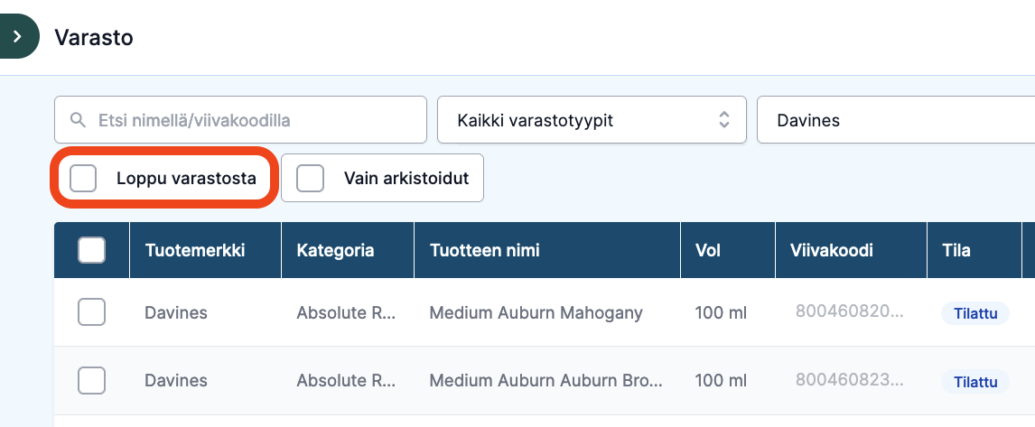Click Tilattu badge on Medium Auburn Mahogany

click(974, 313)
